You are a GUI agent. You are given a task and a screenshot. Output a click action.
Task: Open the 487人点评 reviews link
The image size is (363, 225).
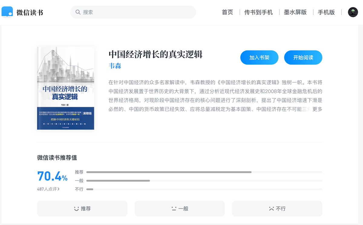click(x=48, y=189)
